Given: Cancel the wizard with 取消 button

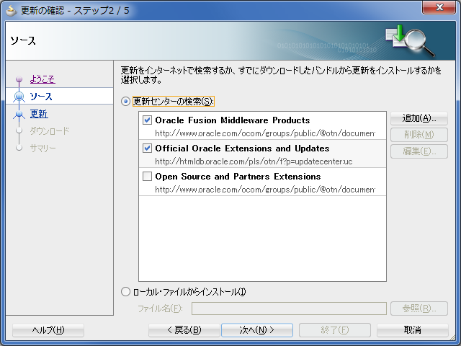Looking at the screenshot, I should coord(413,330).
